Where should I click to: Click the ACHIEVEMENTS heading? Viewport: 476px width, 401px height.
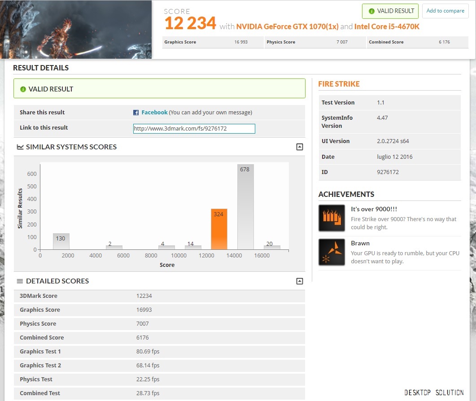pyautogui.click(x=346, y=194)
